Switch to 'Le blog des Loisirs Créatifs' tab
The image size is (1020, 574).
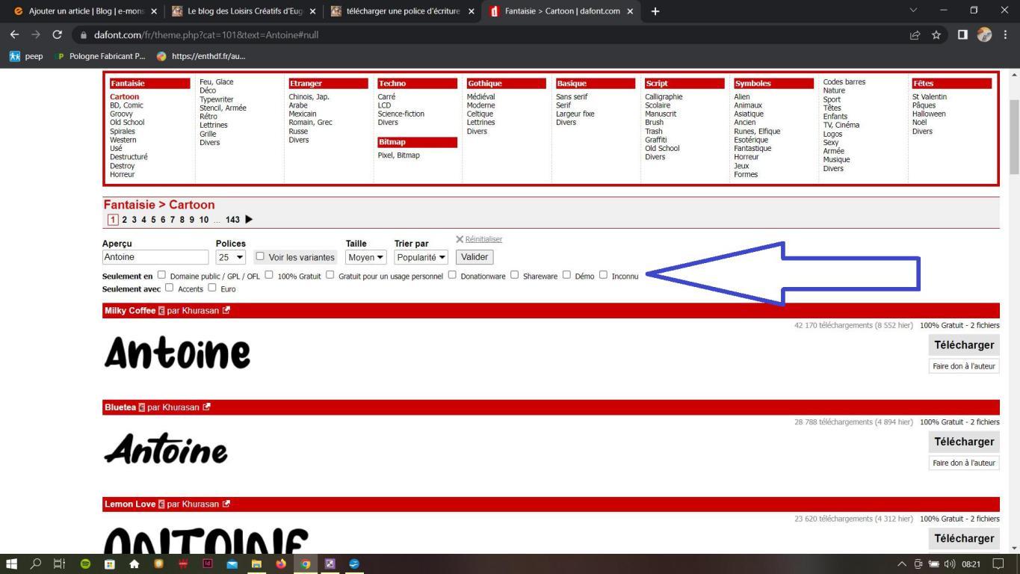click(242, 11)
